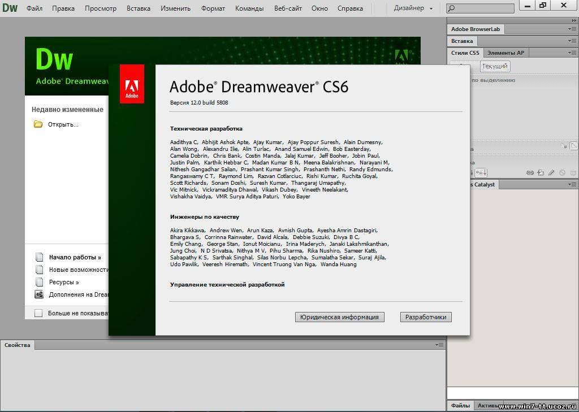Viewport: 579px width, 412px height.
Task: Click the Инженеры по качеству heading
Action: 205,216
